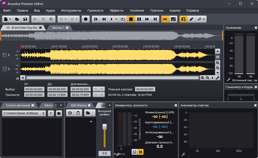Viewport: 258px width, 158px height.
Task: Browse folder with file browser folder icon
Action: [x=59, y=113]
